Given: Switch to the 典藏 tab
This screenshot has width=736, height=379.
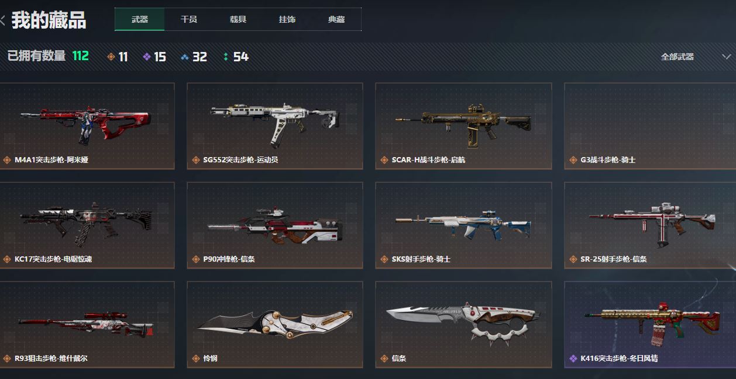Looking at the screenshot, I should (x=336, y=19).
